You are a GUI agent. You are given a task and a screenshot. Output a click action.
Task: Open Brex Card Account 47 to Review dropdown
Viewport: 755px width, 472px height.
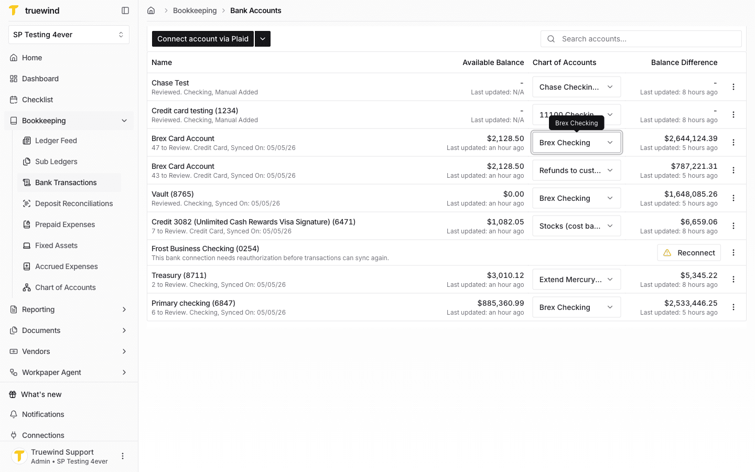(x=577, y=143)
